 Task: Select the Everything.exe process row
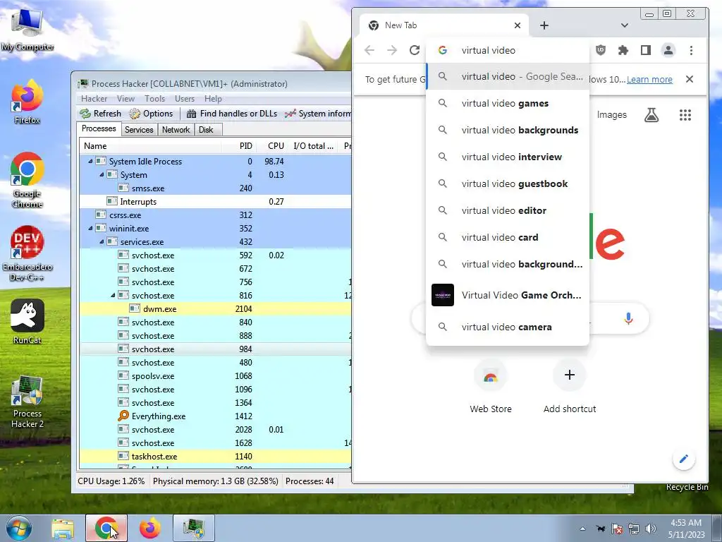click(215, 416)
